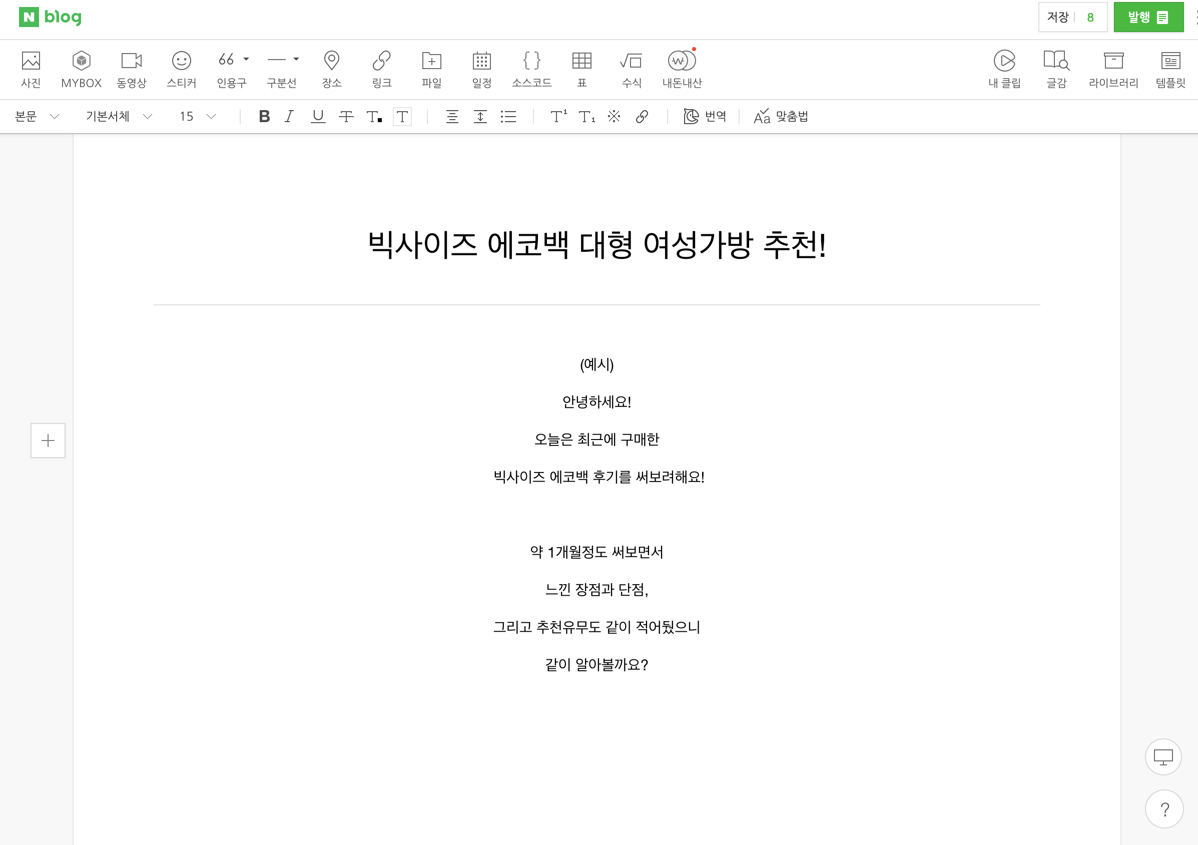Open the 라이브러리 panel
1198x845 pixels.
click(1113, 61)
